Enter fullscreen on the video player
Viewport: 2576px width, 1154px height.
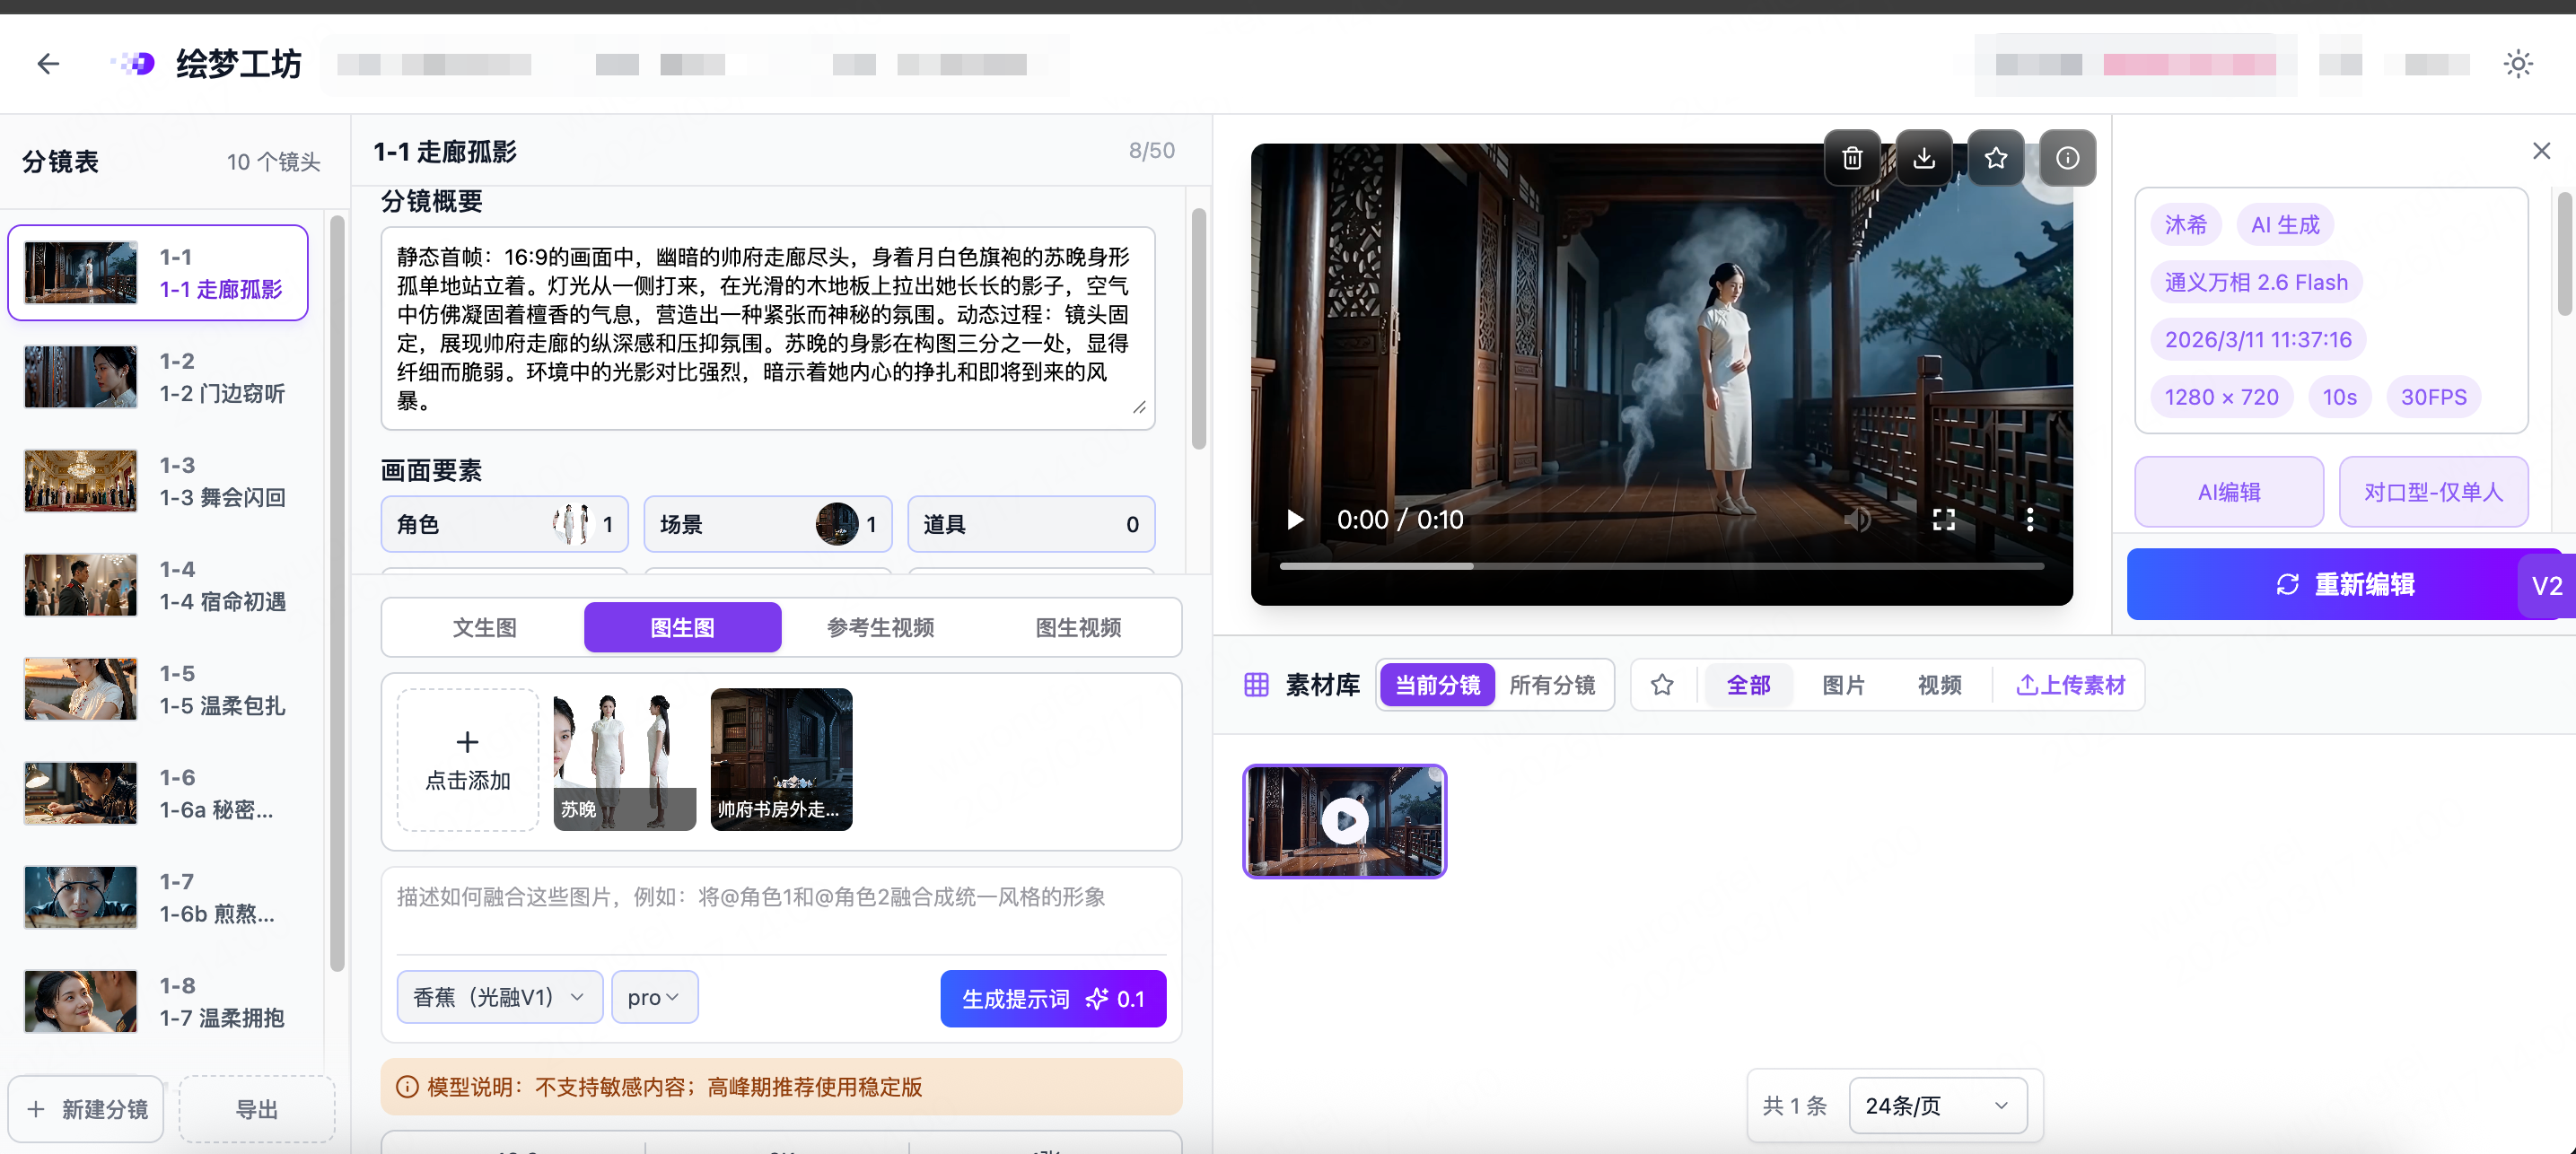pos(1943,519)
